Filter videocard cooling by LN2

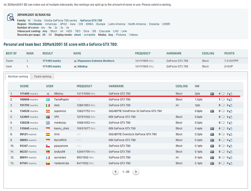pos(116,31)
